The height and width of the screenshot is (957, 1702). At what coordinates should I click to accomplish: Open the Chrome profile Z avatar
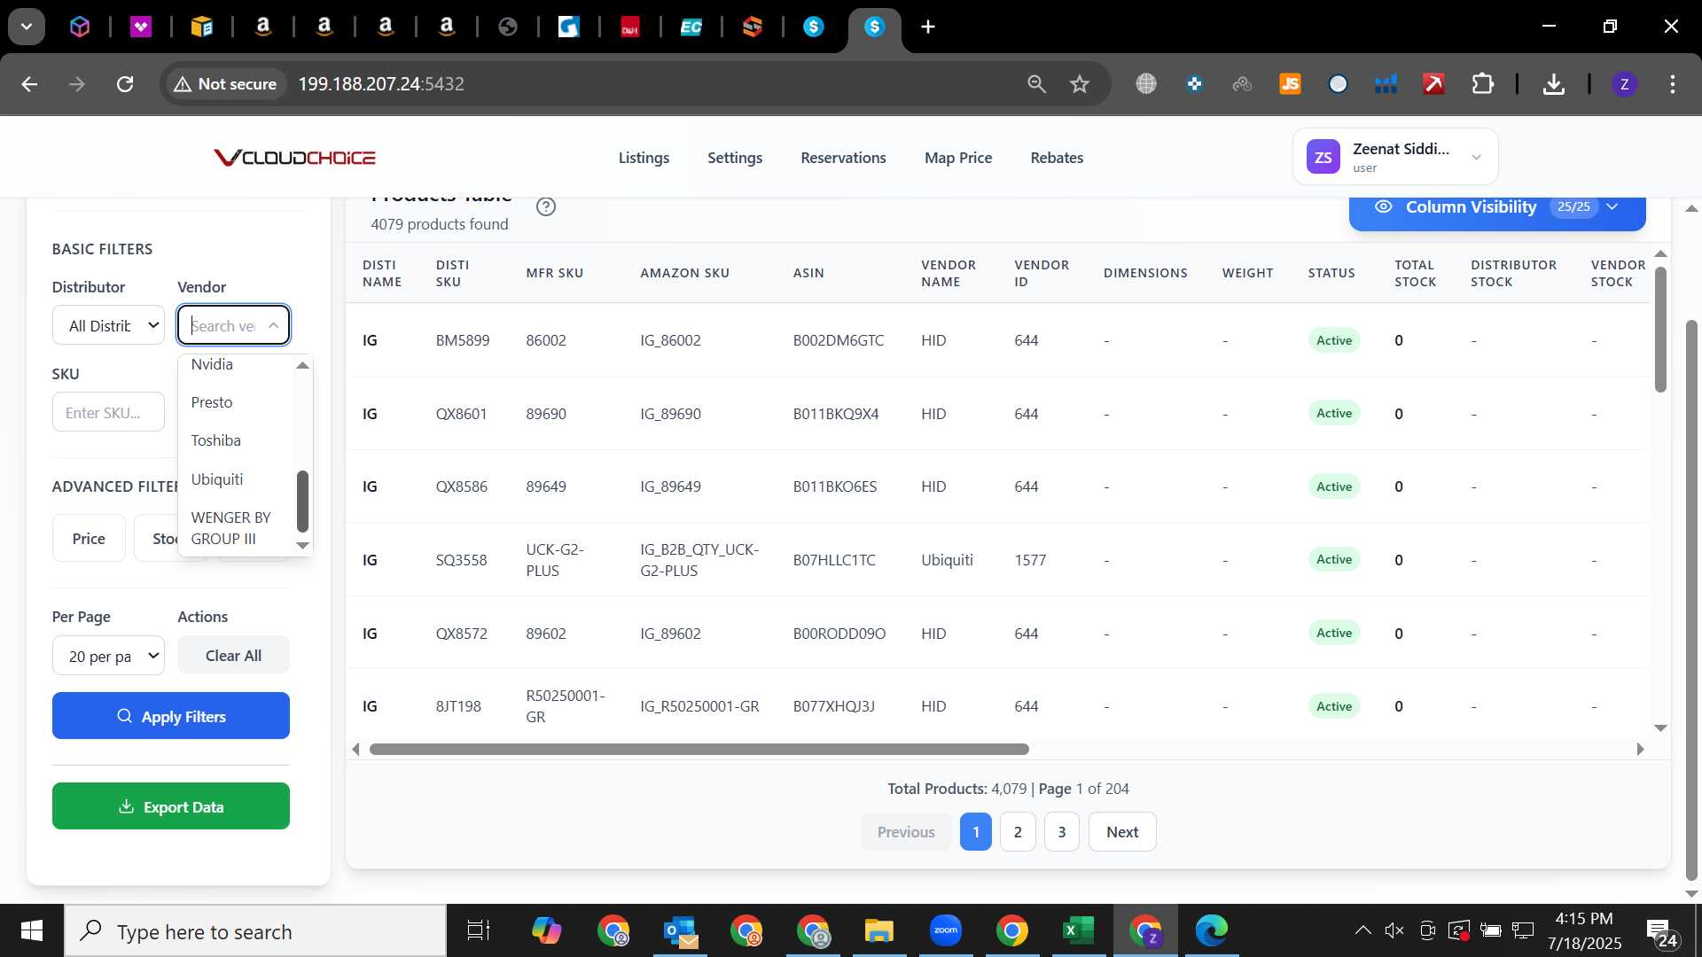1624,84
